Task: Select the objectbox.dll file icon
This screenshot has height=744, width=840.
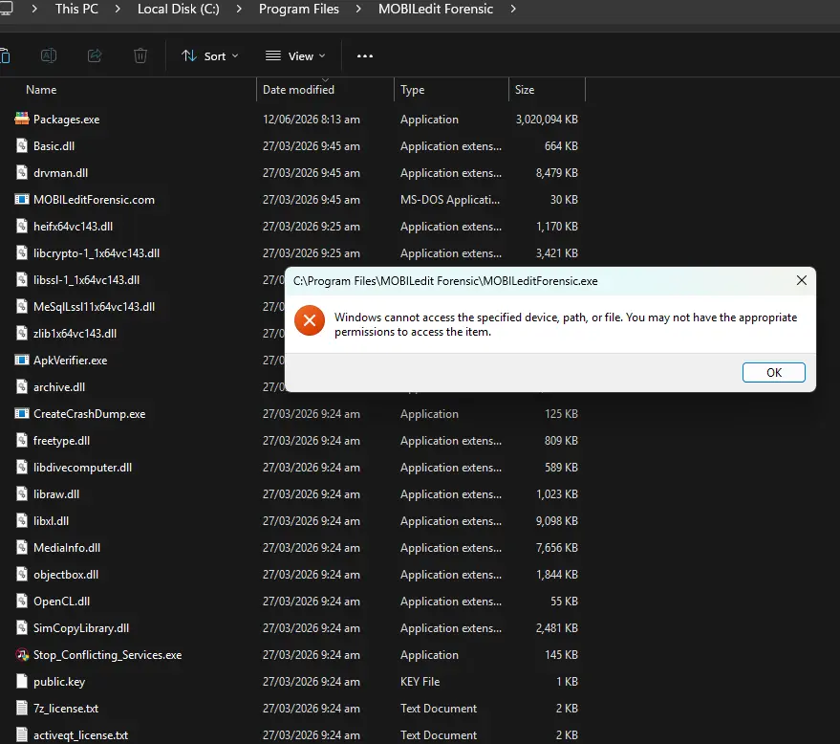Action: pyautogui.click(x=22, y=575)
